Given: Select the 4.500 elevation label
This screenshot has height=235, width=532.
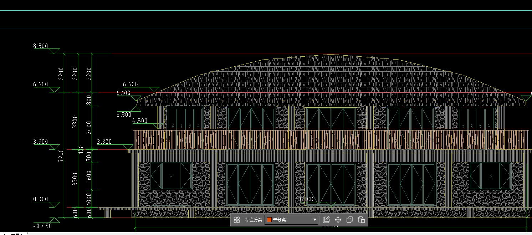Looking at the screenshot, I should click(x=140, y=121).
